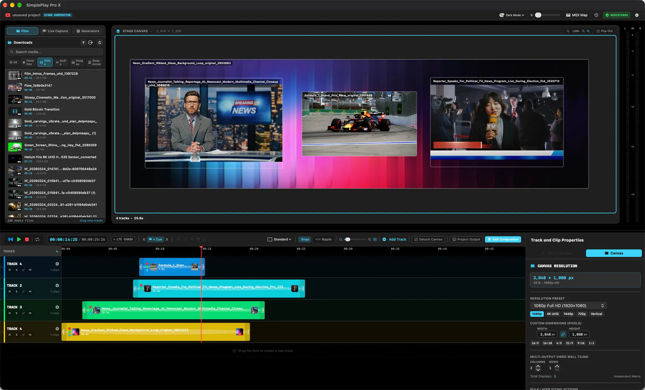
Task: Select the Gold Bitcoin Transition media item
Action: (x=55, y=111)
